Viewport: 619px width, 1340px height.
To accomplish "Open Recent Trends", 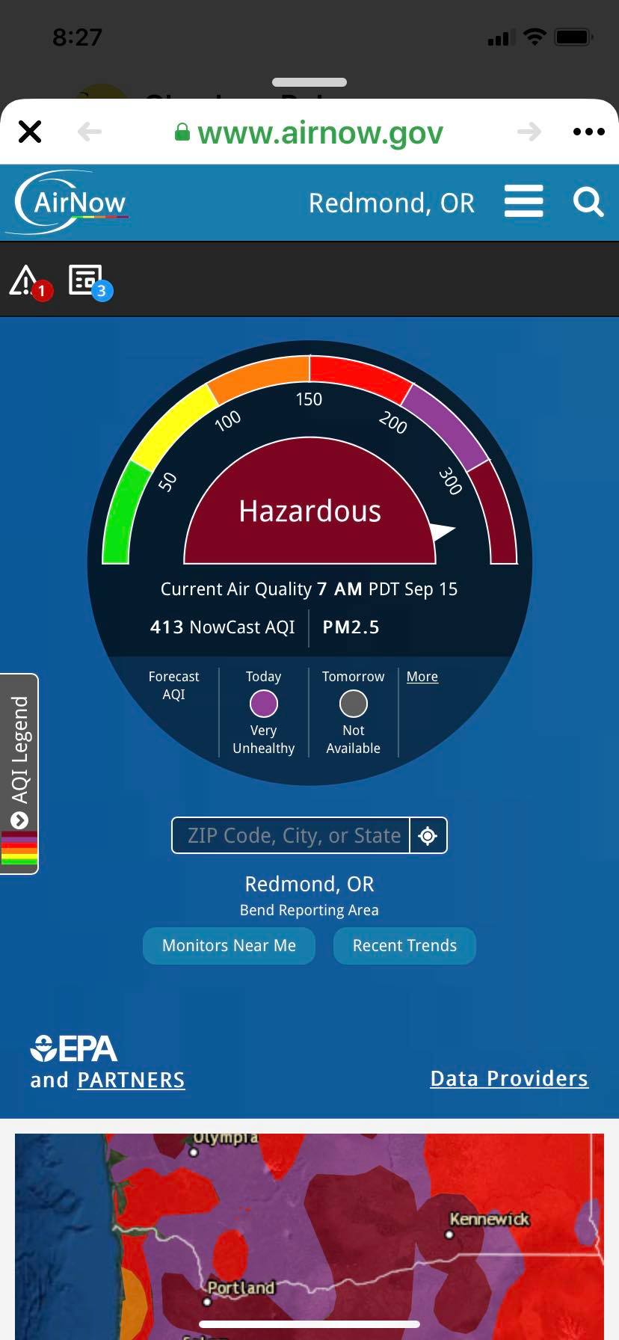I will point(404,946).
